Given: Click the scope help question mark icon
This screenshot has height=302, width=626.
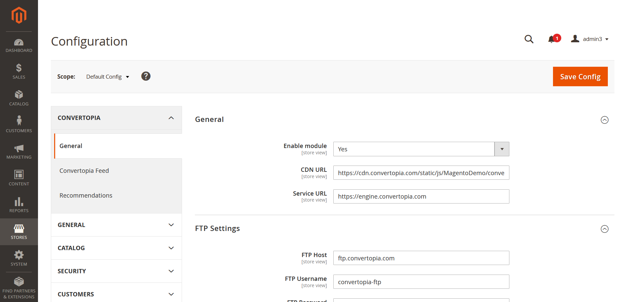Looking at the screenshot, I should [146, 76].
